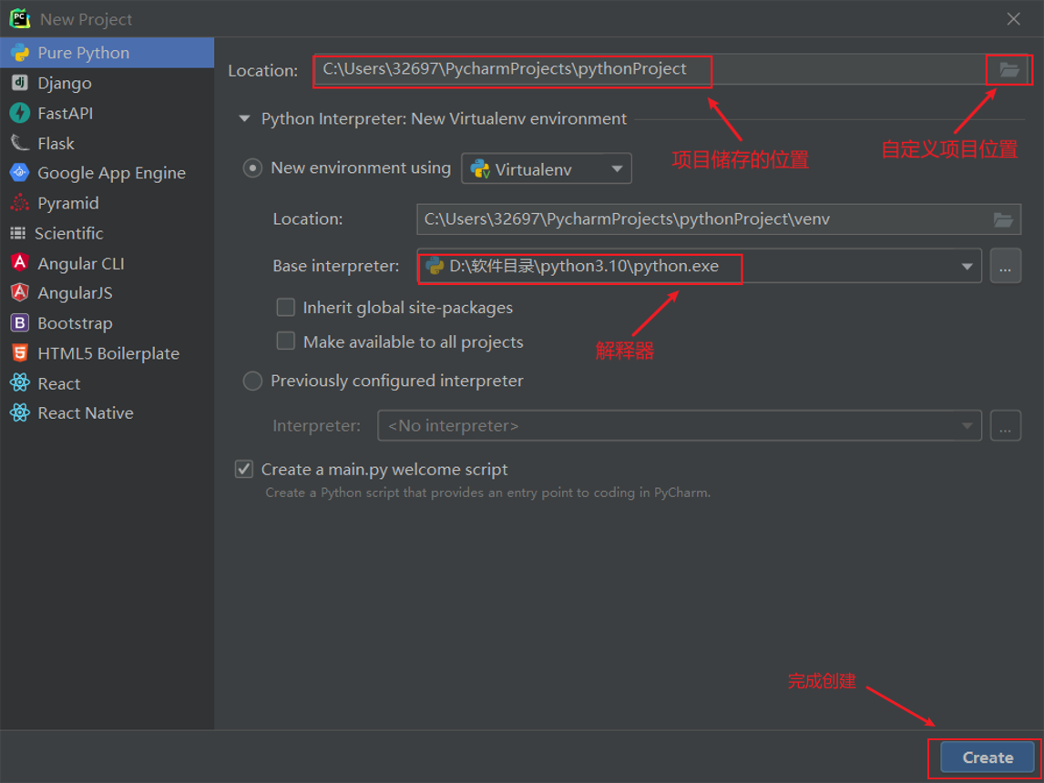Screen dimensions: 1044x783
Task: Click the Flask horn icon
Action: (20, 143)
